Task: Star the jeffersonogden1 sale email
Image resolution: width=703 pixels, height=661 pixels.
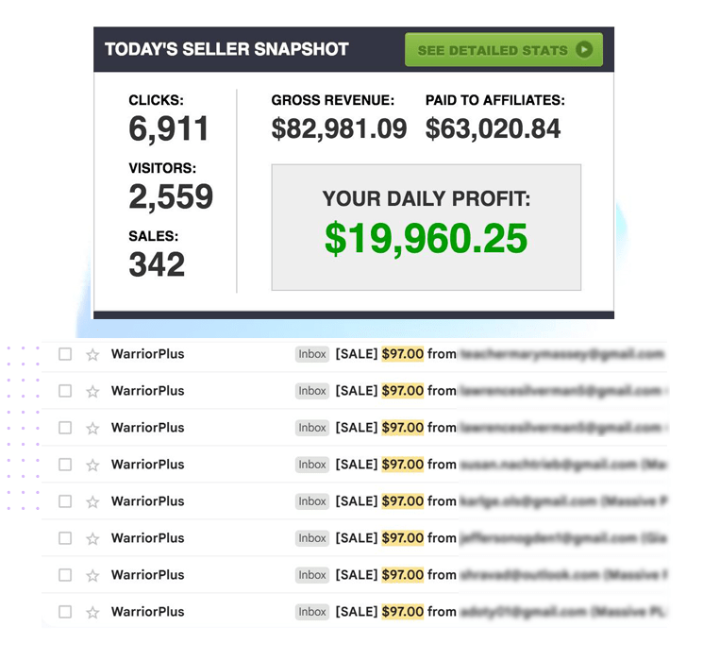Action: (x=92, y=539)
